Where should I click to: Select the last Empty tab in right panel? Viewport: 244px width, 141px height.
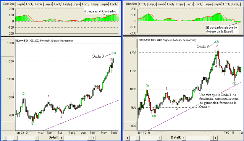[236, 4]
